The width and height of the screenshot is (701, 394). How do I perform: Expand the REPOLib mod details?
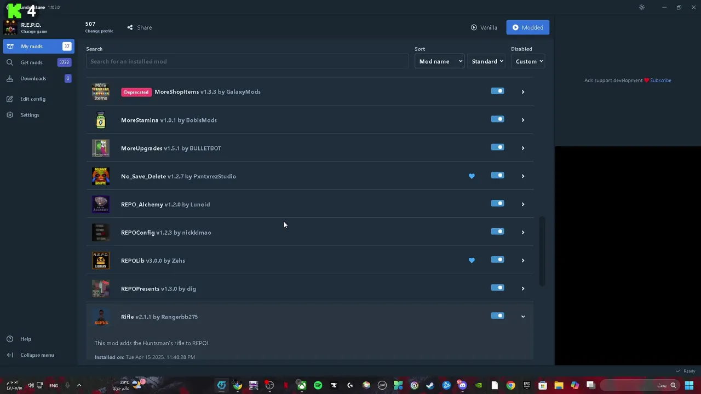tap(523, 260)
